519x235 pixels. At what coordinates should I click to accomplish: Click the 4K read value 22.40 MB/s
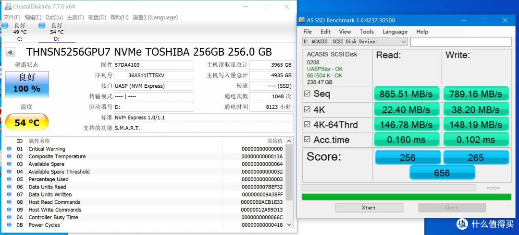[407, 109]
